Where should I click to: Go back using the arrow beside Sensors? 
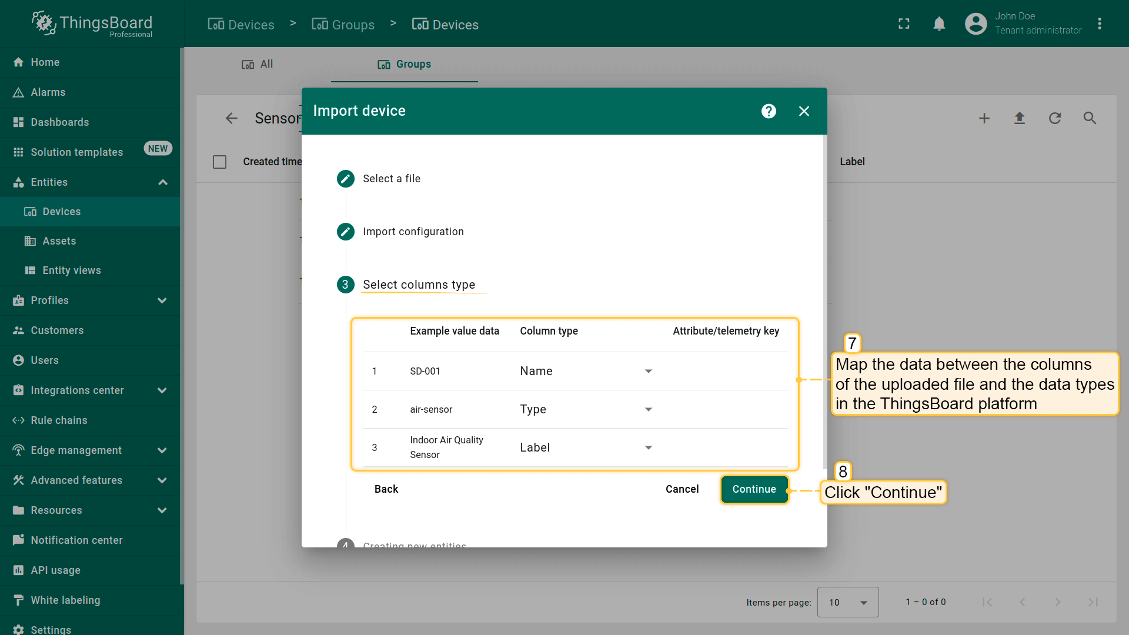coord(231,118)
